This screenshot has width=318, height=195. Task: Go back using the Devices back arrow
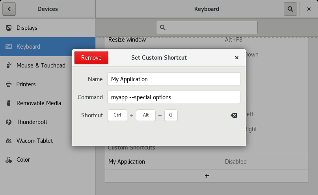tap(9, 9)
